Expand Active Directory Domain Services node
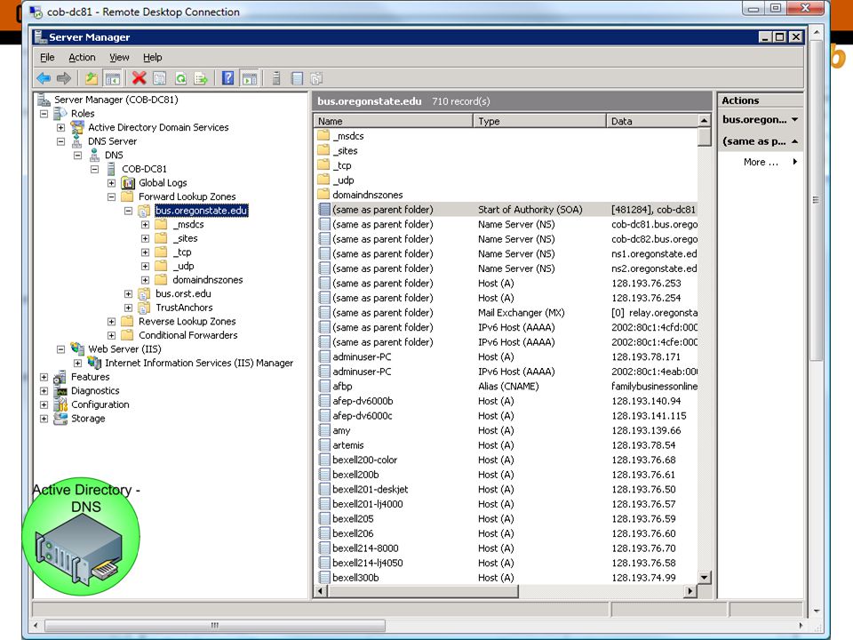Image resolution: width=853 pixels, height=640 pixels. point(61,127)
